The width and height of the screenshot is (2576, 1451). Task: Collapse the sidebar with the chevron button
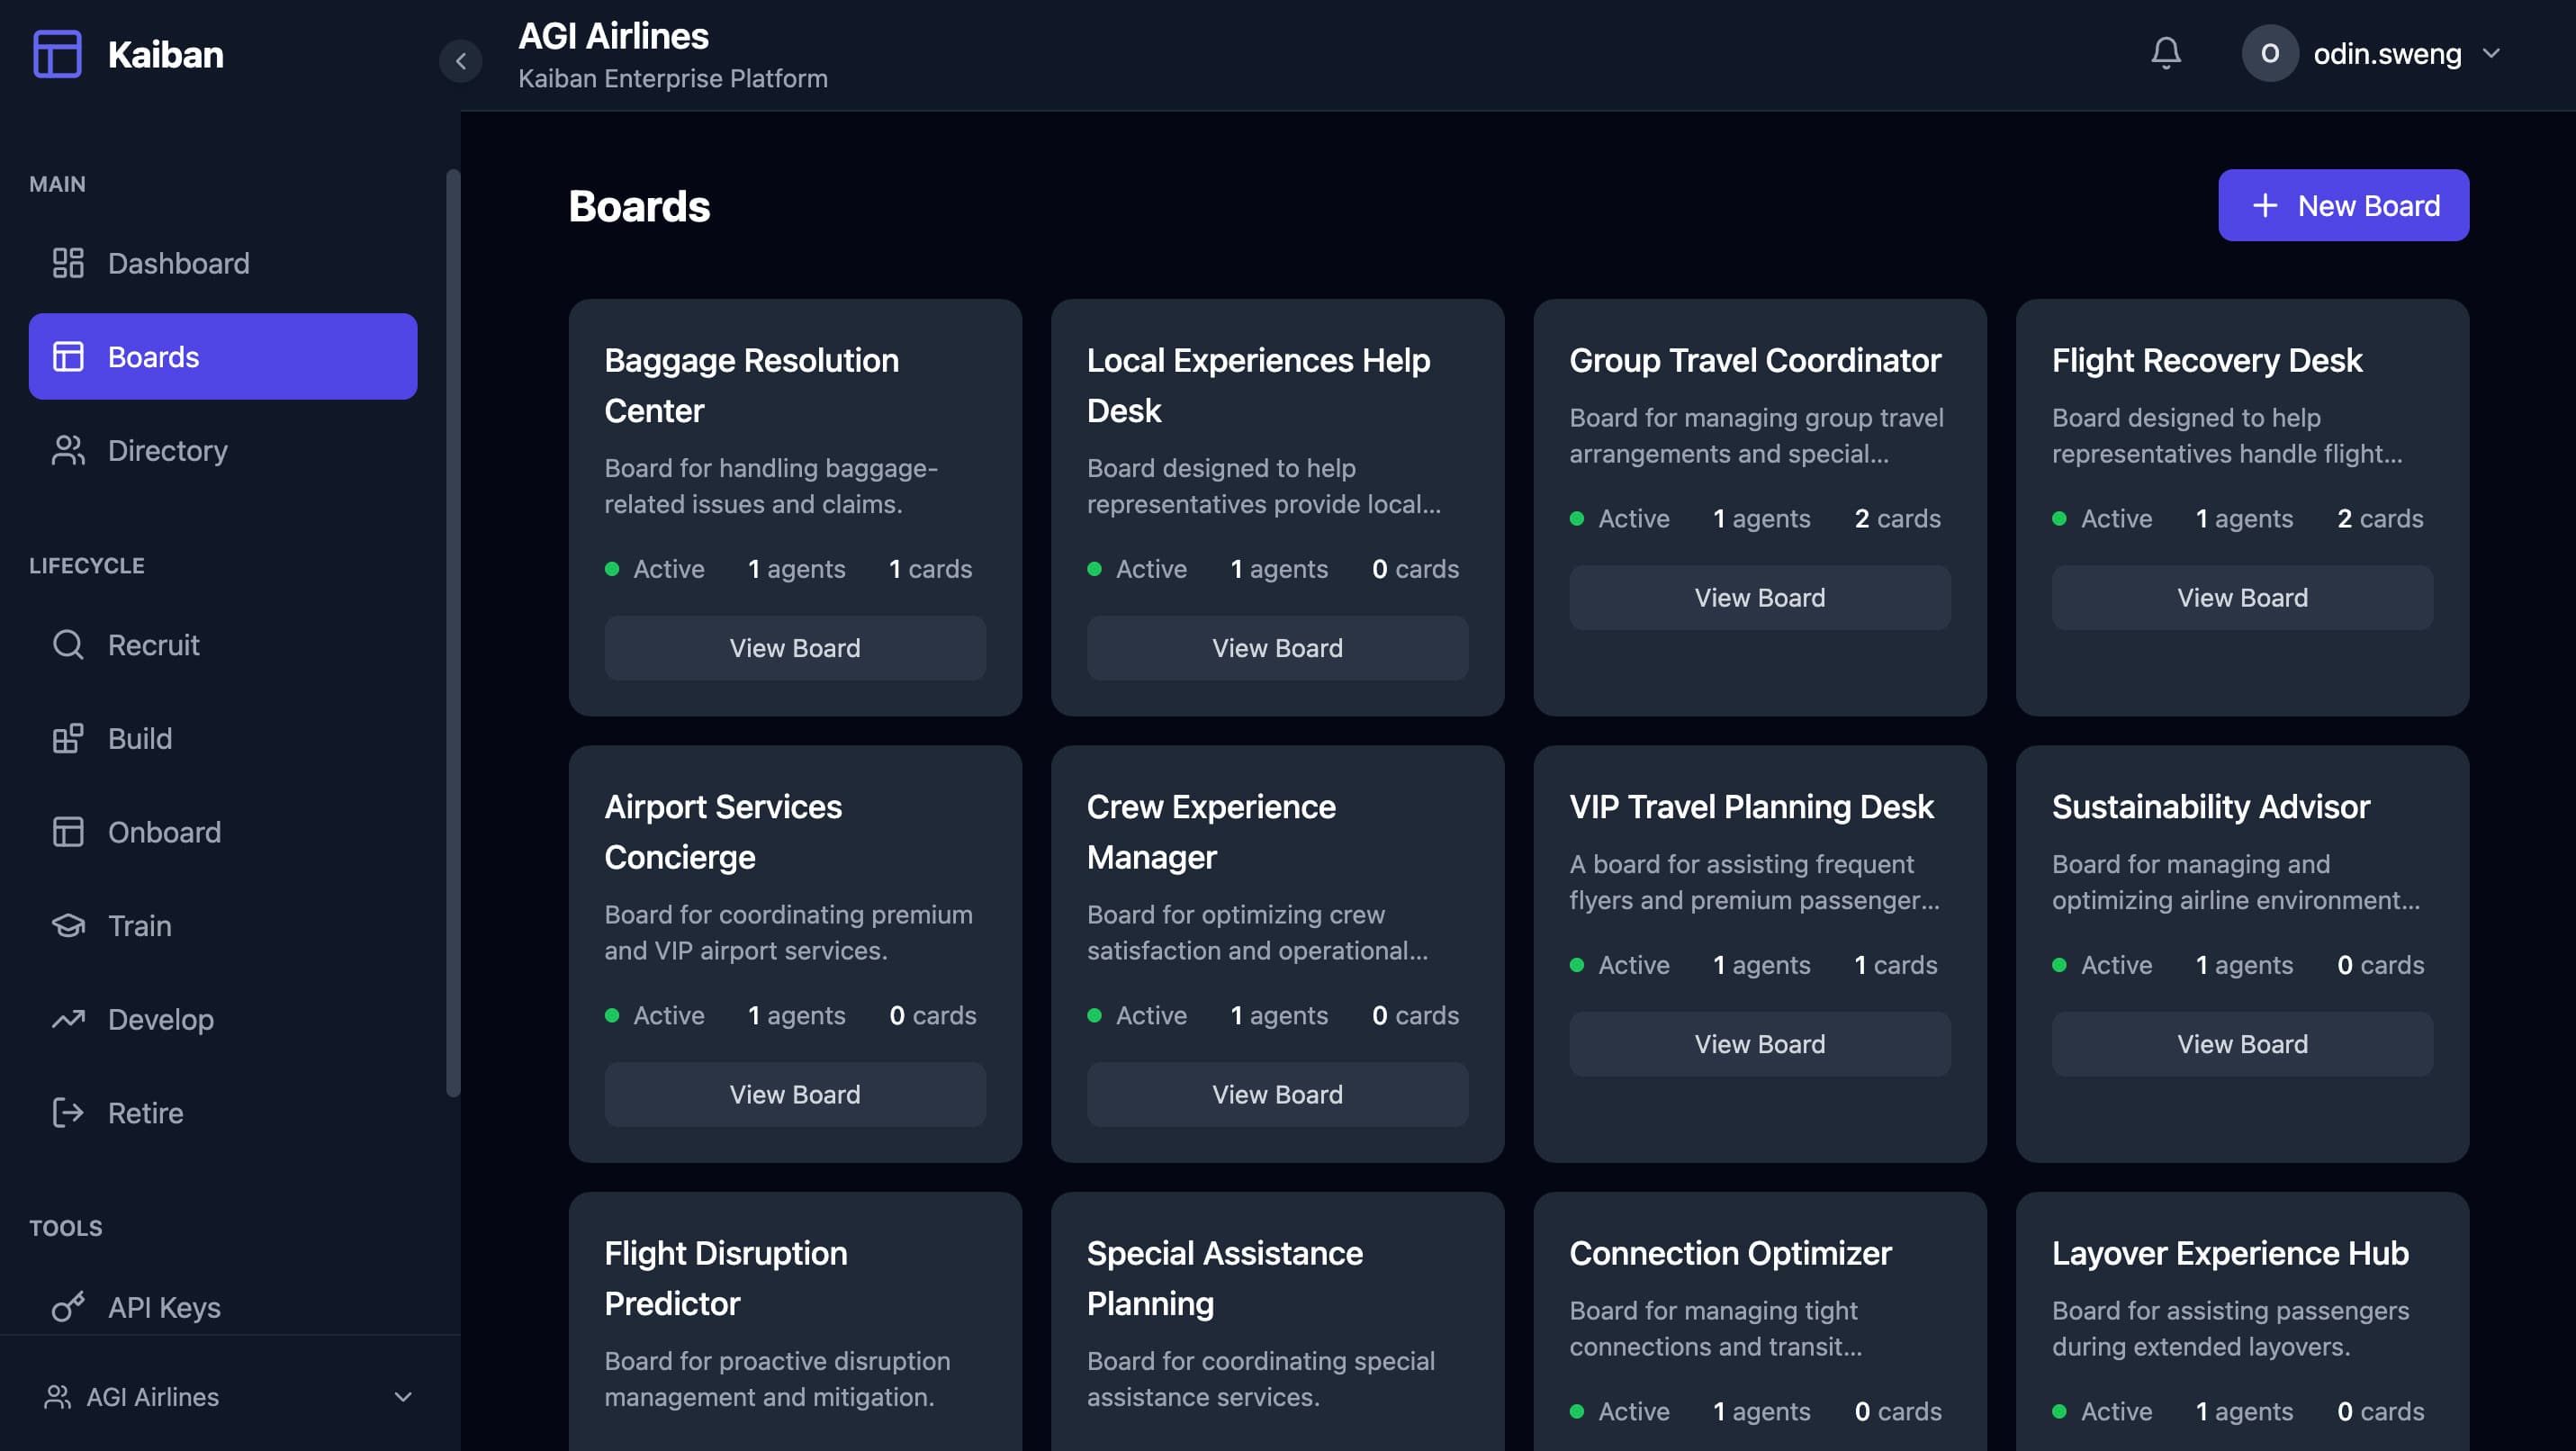tap(460, 61)
